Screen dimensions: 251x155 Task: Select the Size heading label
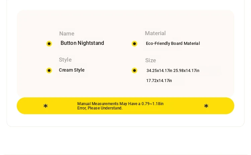(151, 60)
